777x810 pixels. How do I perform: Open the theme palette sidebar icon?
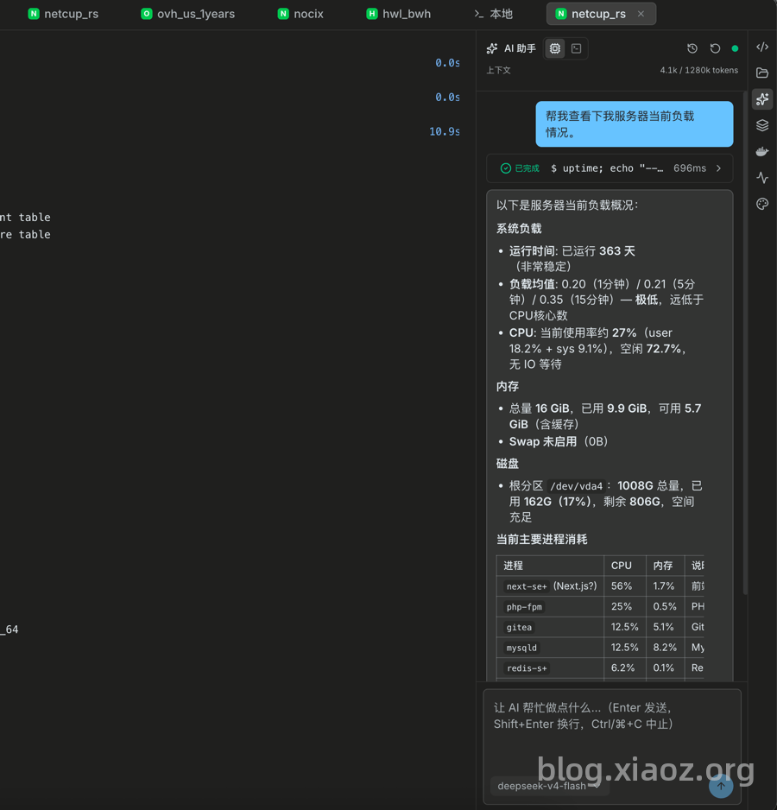click(x=762, y=204)
